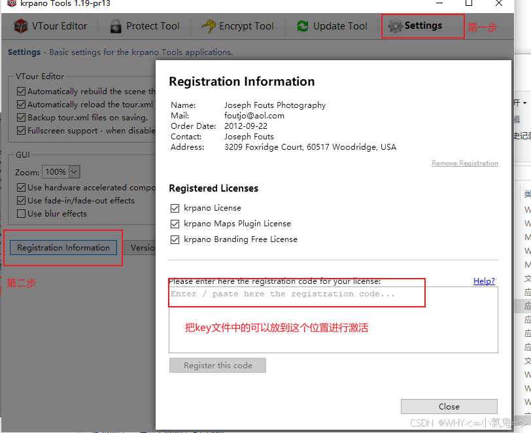
Task: Click the name Joseph Fouts Photography
Action: point(275,105)
